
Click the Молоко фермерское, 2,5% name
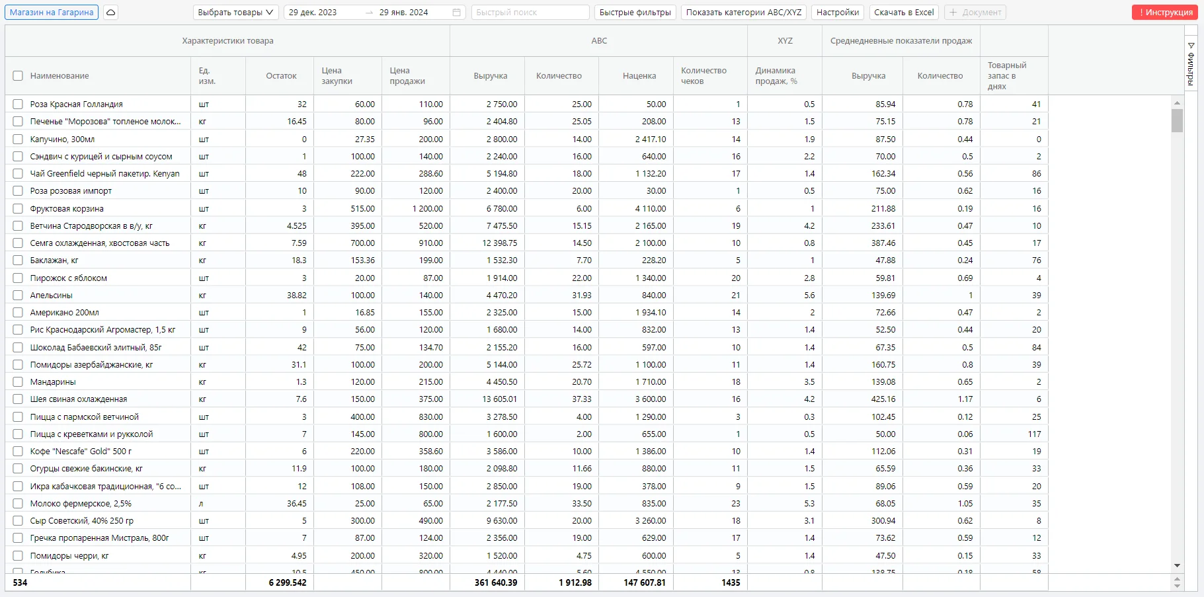pyautogui.click(x=81, y=504)
